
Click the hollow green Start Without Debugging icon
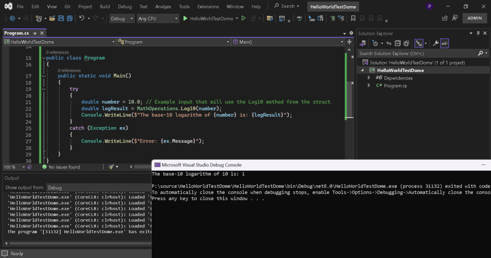click(x=244, y=18)
